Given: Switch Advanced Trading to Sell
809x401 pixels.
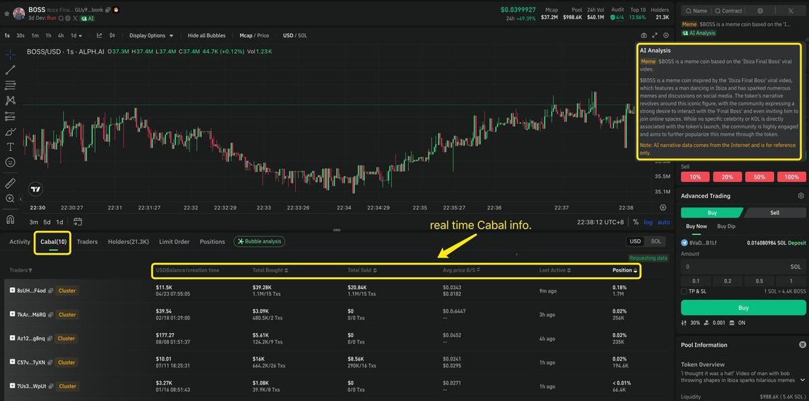Looking at the screenshot, I should pyautogui.click(x=775, y=212).
